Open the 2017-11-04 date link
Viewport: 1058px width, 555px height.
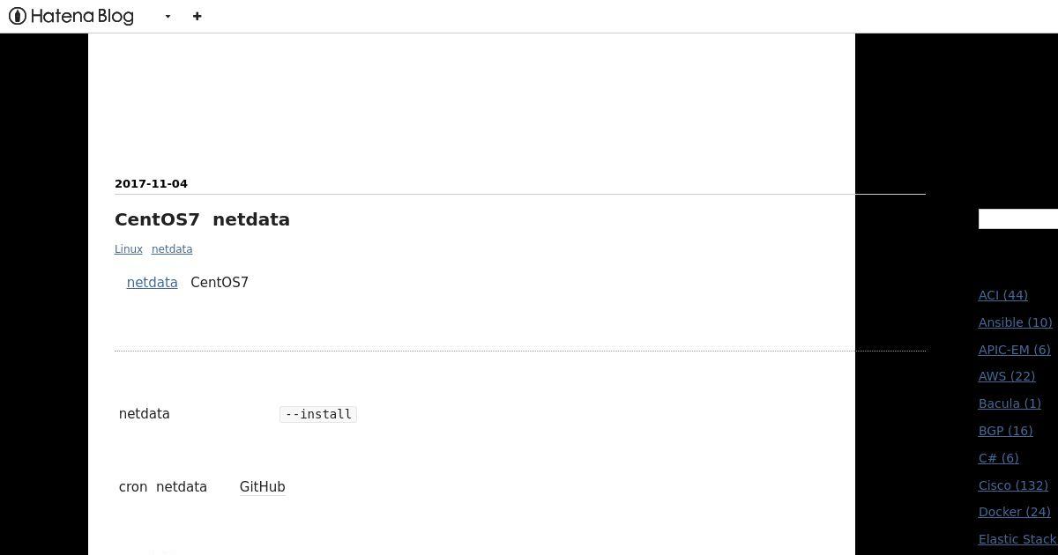[x=151, y=183]
